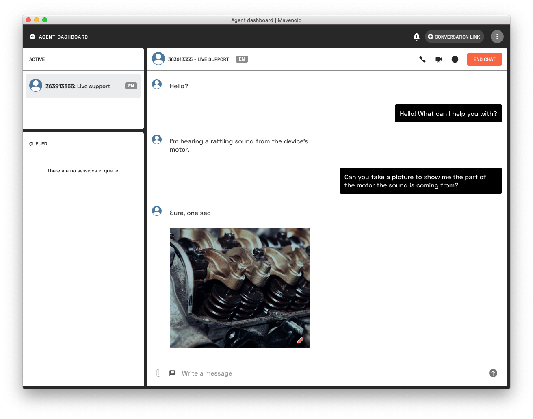533x419 pixels.
Task: Click the back arrow beside Agent Dashboard
Action: click(32, 37)
